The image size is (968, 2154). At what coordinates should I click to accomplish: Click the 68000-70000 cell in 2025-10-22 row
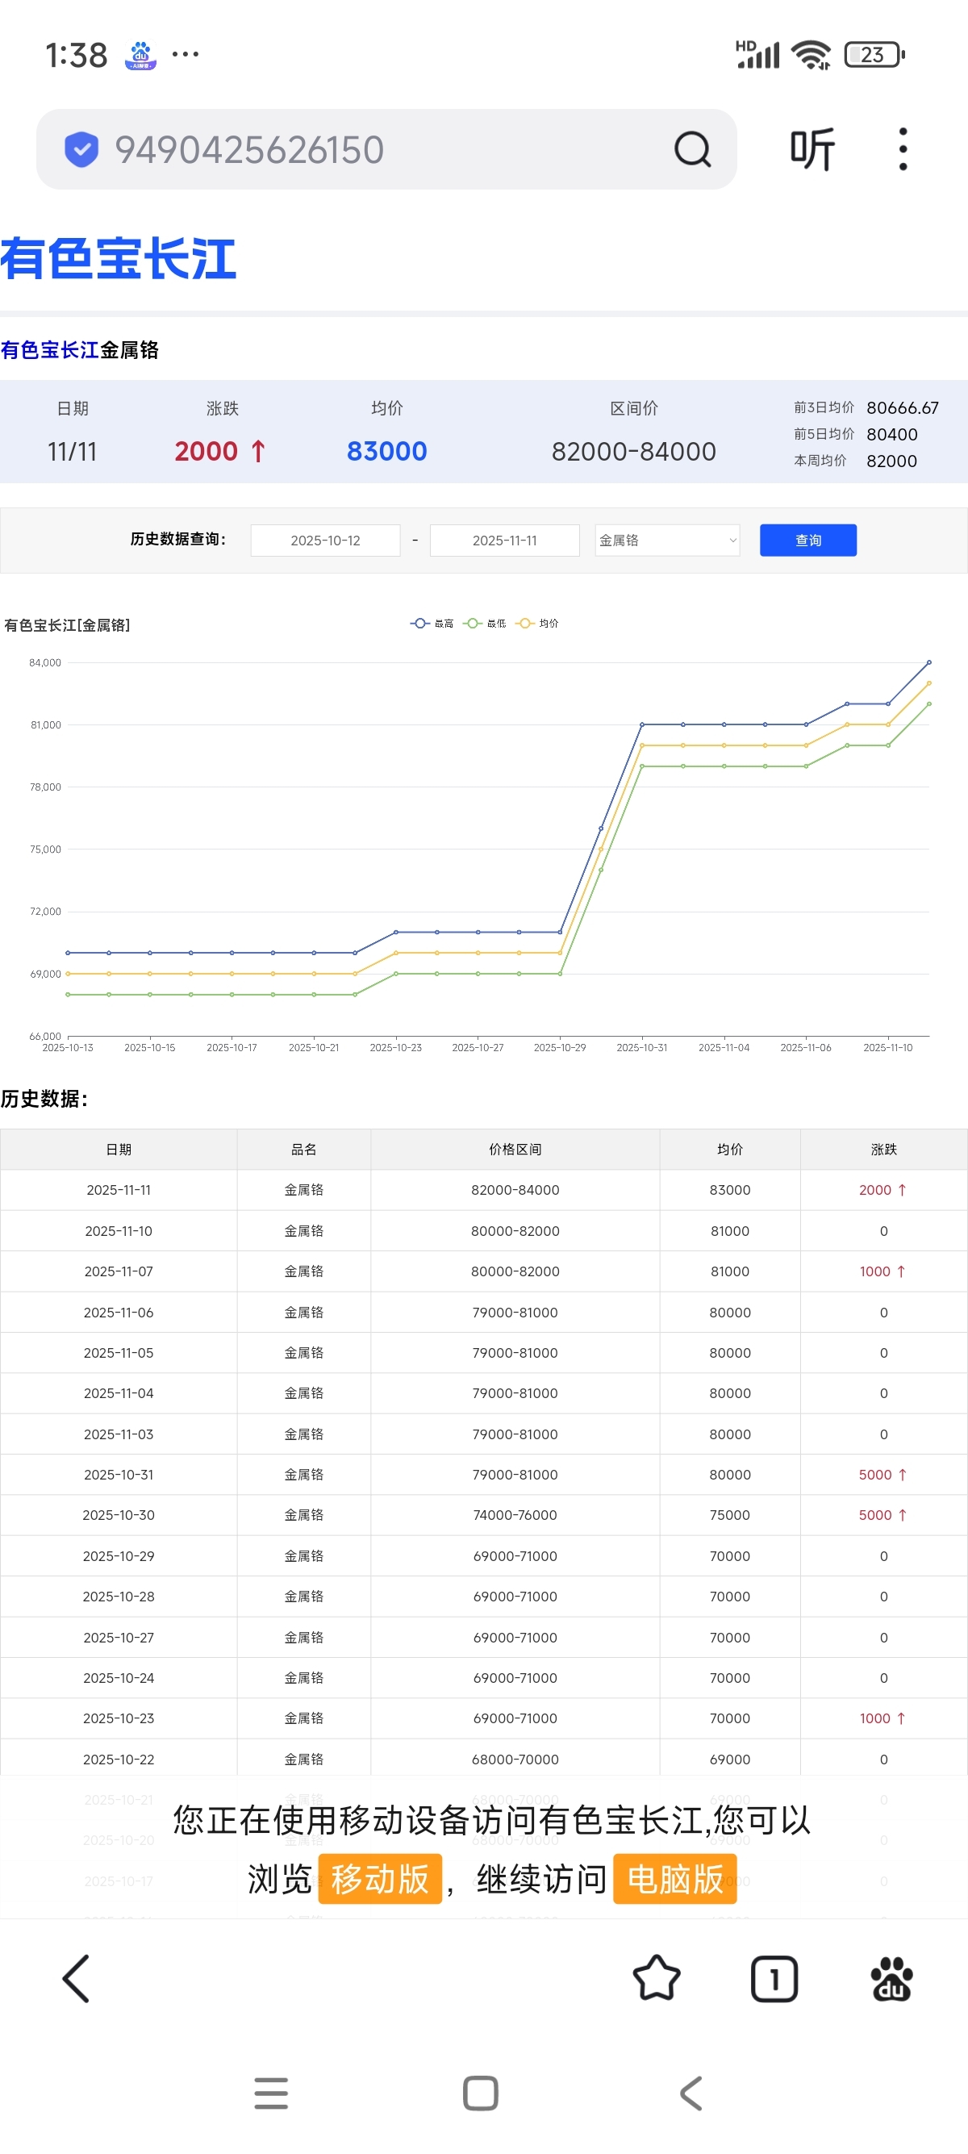click(x=515, y=1760)
